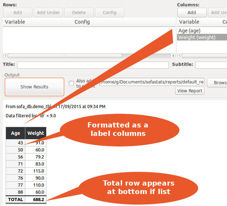The height and width of the screenshot is (206, 227).
Task: Open Config for the Rows section
Action: (x=109, y=12)
